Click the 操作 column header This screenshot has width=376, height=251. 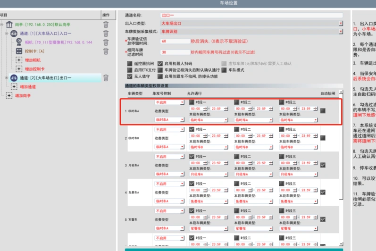[x=106, y=15]
